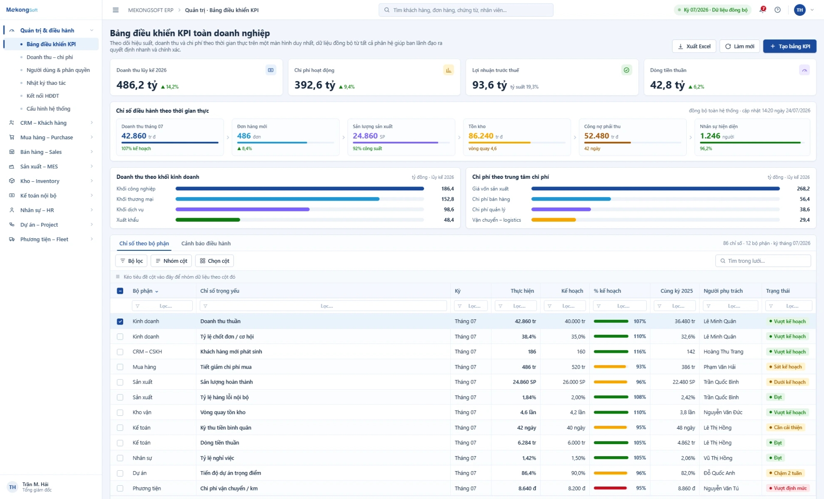Image resolution: width=824 pixels, height=499 pixels.
Task: Click the filter funnel icon under Trạng thái column
Action: point(771,306)
